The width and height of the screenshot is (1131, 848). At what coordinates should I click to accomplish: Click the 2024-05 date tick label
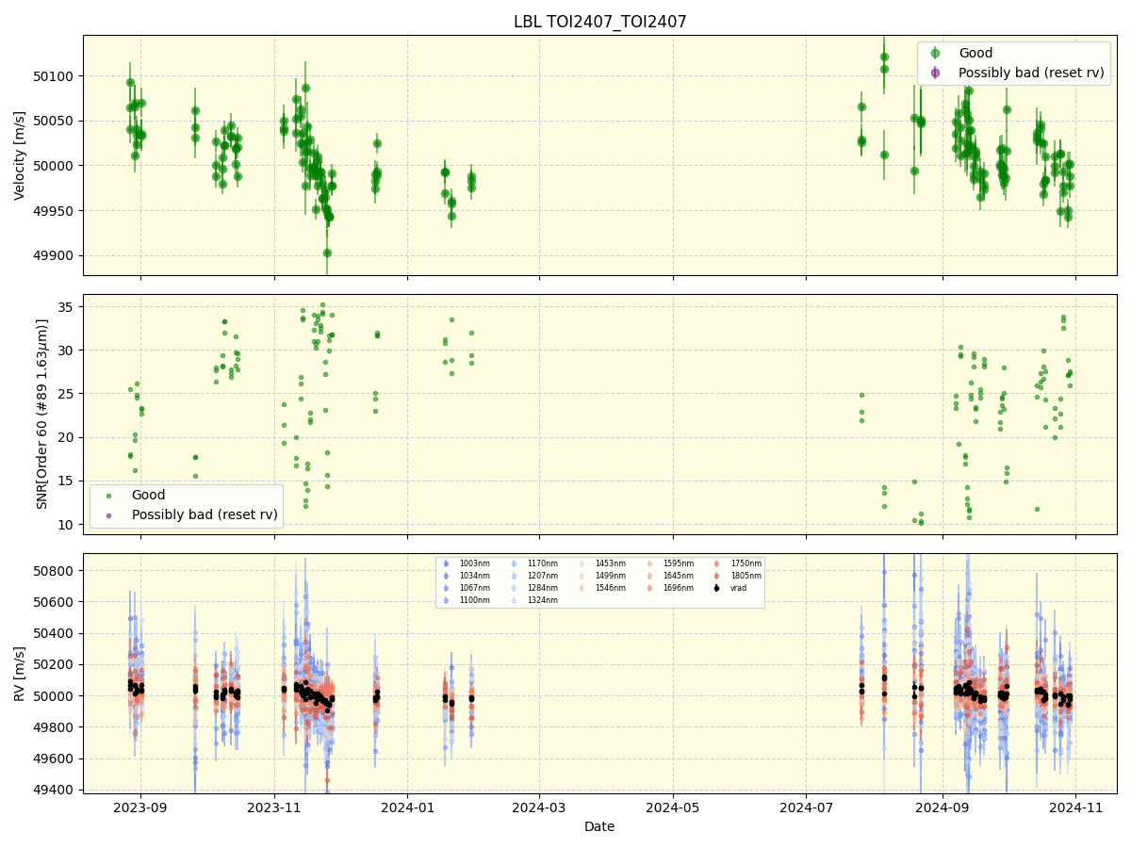(673, 807)
